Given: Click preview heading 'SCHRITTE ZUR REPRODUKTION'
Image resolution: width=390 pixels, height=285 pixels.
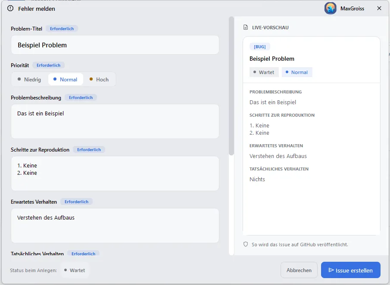Looking at the screenshot, I should click(x=282, y=115).
